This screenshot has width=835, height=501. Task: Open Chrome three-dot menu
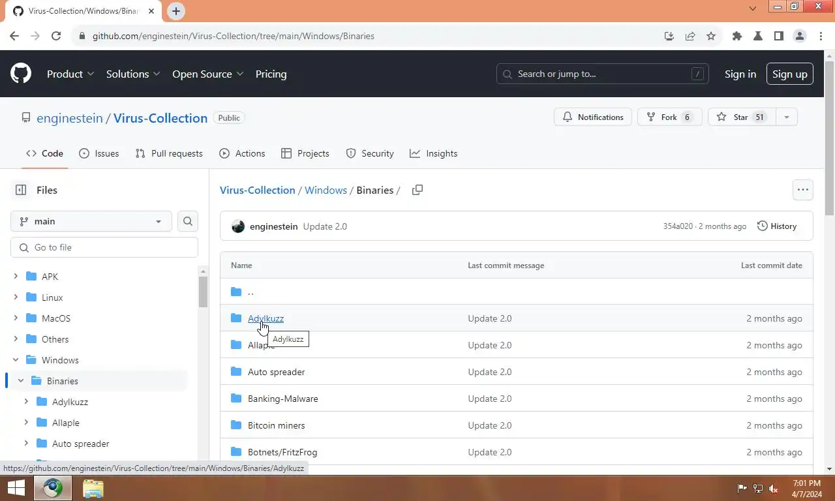[x=820, y=36]
